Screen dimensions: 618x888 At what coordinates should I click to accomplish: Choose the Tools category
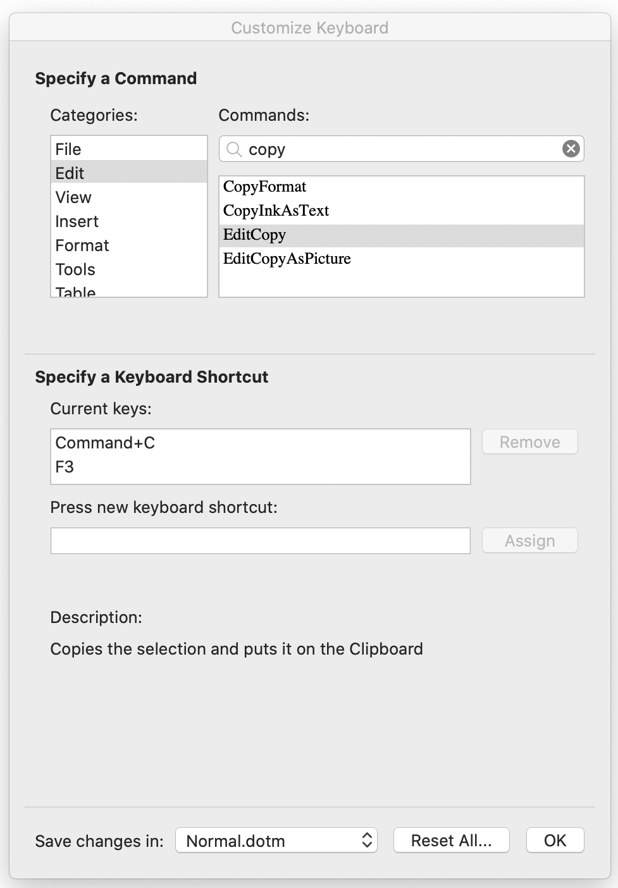[129, 269]
